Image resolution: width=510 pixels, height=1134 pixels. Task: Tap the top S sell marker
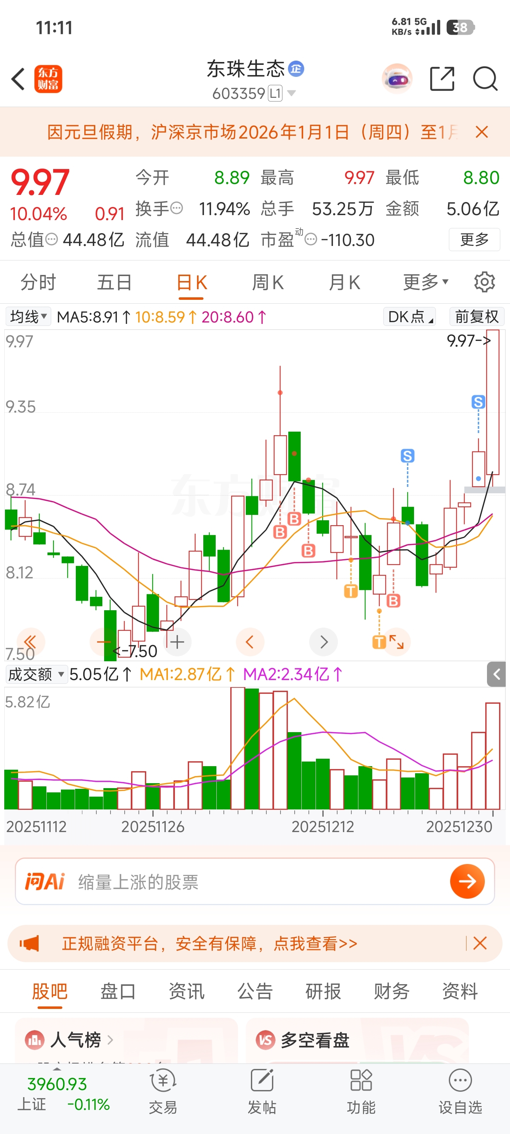[478, 402]
